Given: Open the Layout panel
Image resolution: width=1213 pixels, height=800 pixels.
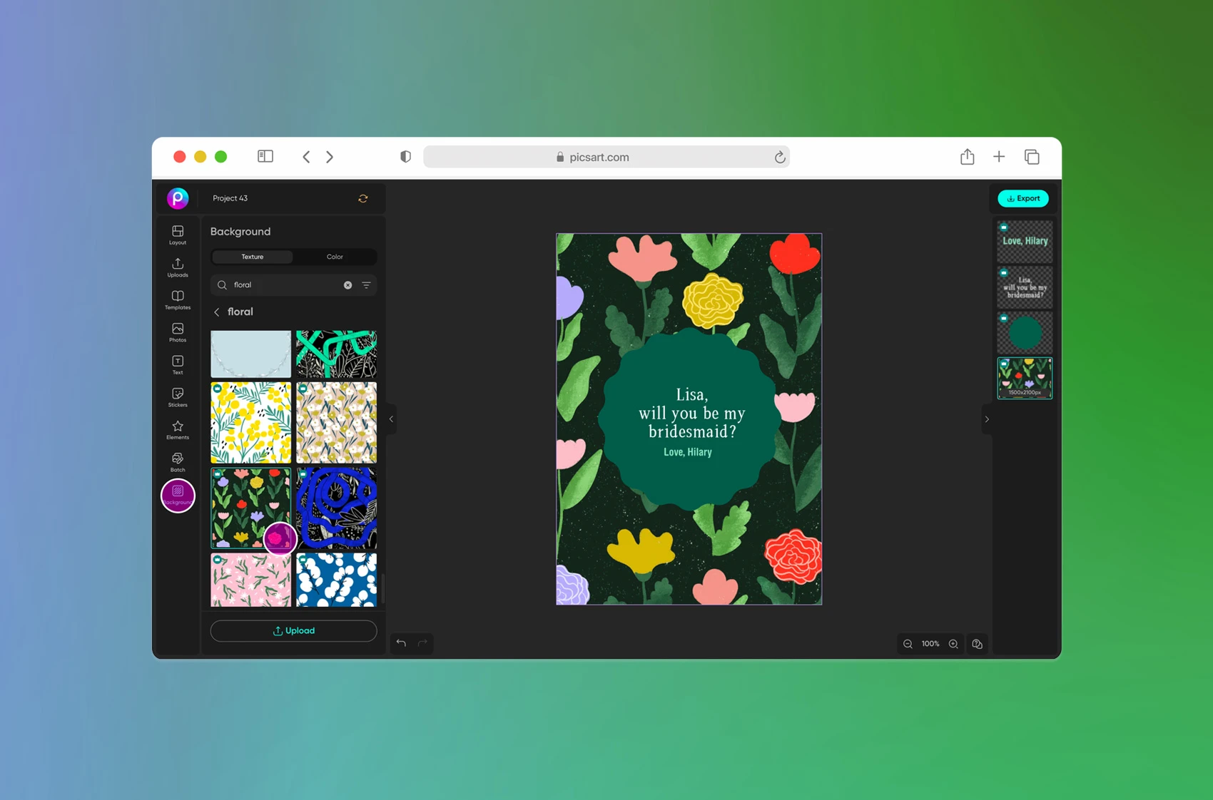Looking at the screenshot, I should 176,233.
